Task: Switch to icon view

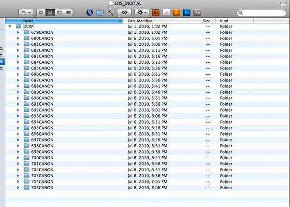Action: [41, 13]
